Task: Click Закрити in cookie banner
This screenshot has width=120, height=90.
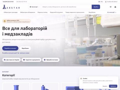Action: (105, 86)
